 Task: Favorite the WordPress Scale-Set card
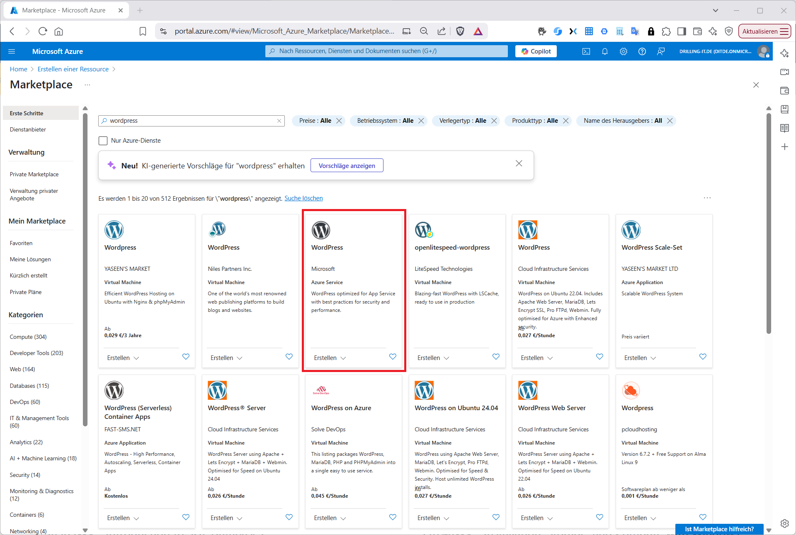(x=703, y=357)
